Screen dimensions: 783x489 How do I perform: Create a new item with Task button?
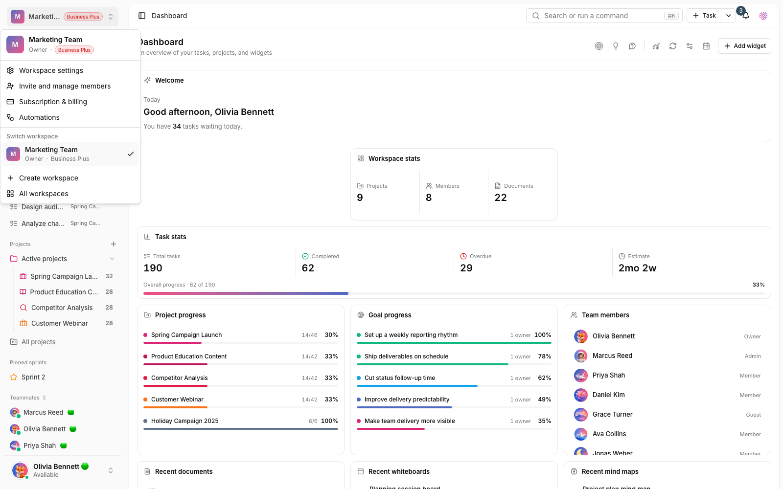point(704,16)
